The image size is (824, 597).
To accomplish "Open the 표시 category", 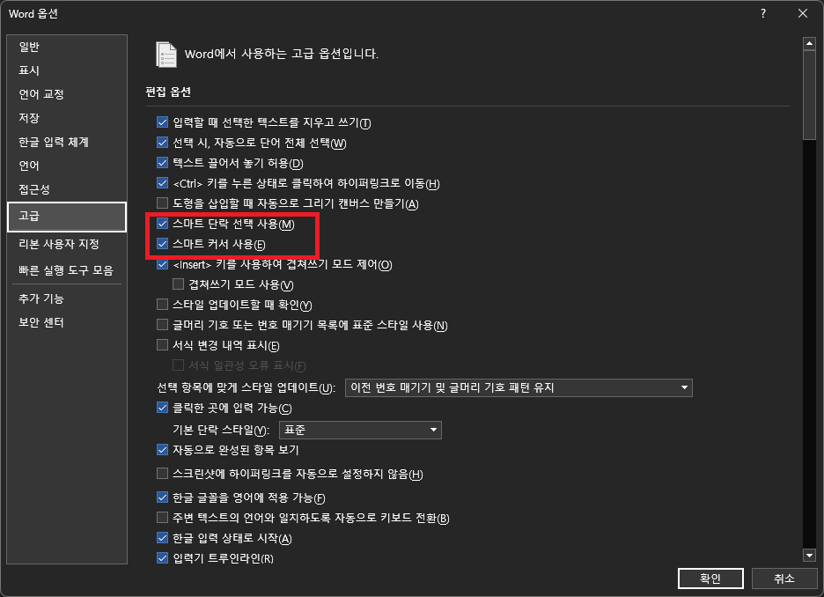I will pyautogui.click(x=67, y=70).
